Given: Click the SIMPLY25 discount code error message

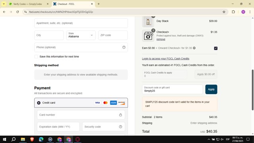Looking at the screenshot, I should 179,104.
